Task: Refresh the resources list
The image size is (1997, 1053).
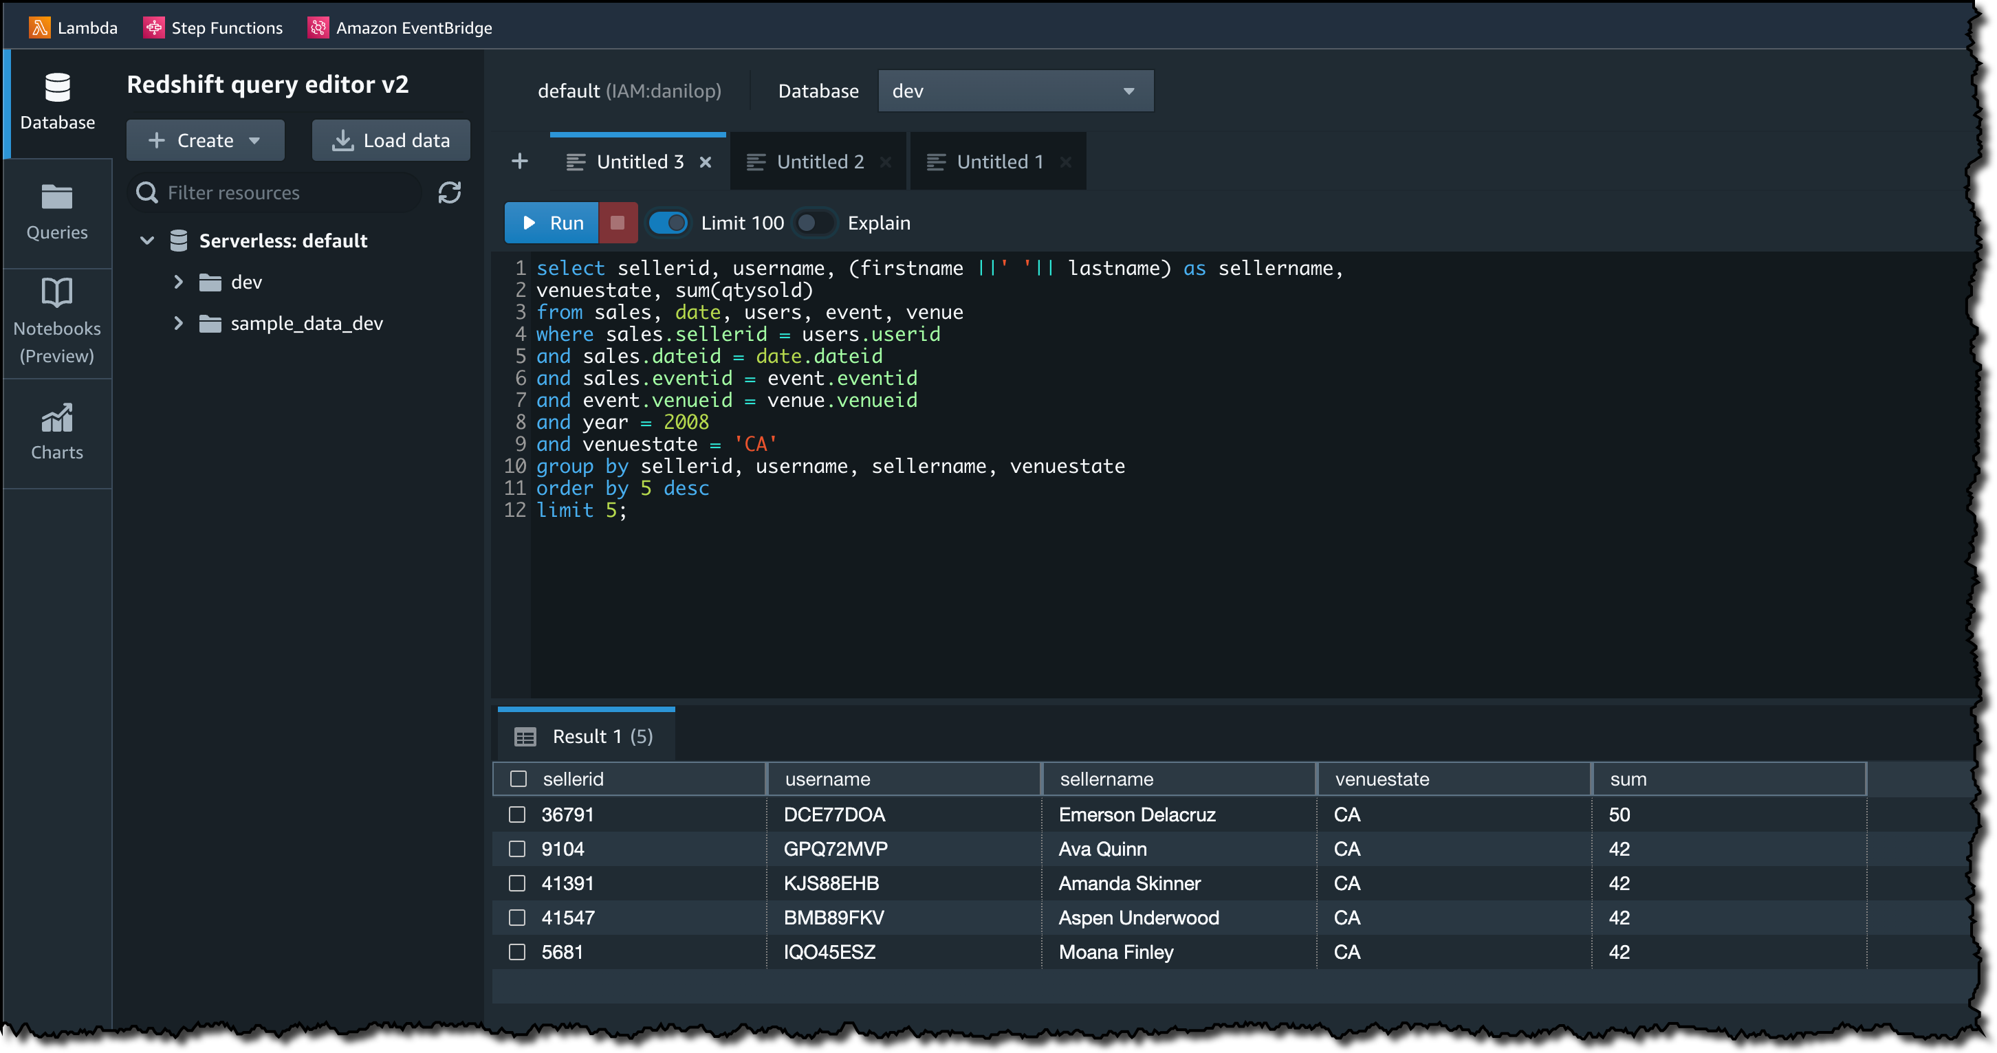Action: click(x=449, y=192)
